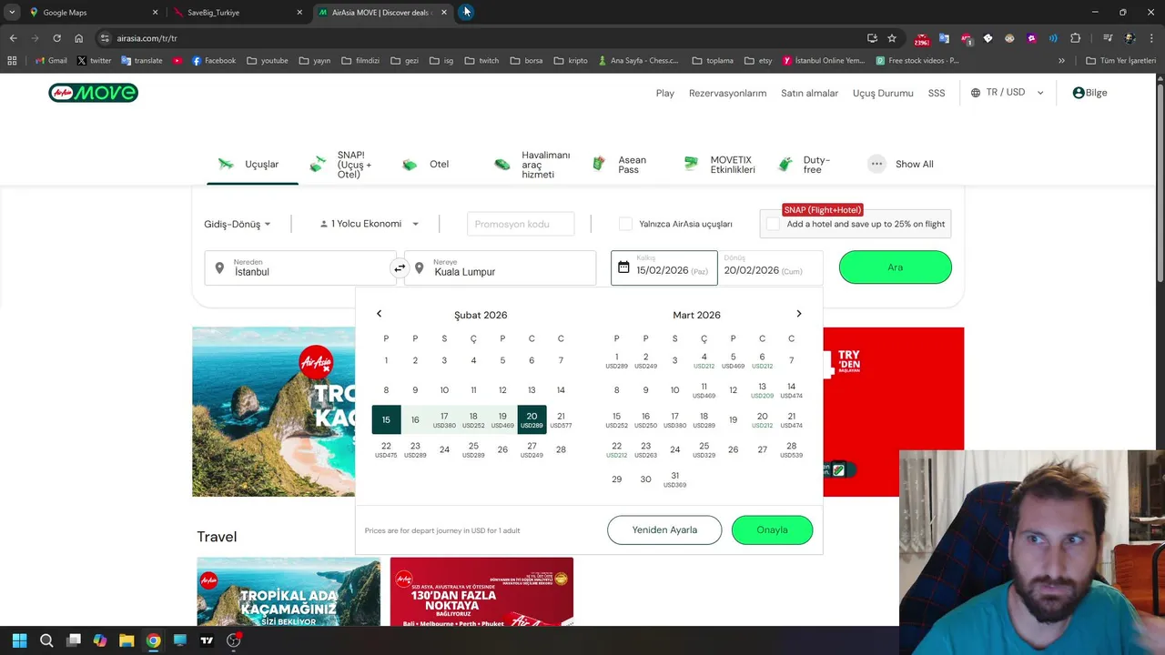Screen dimensions: 1165x655
Task: Open the Bilge account profile
Action: point(1090,93)
